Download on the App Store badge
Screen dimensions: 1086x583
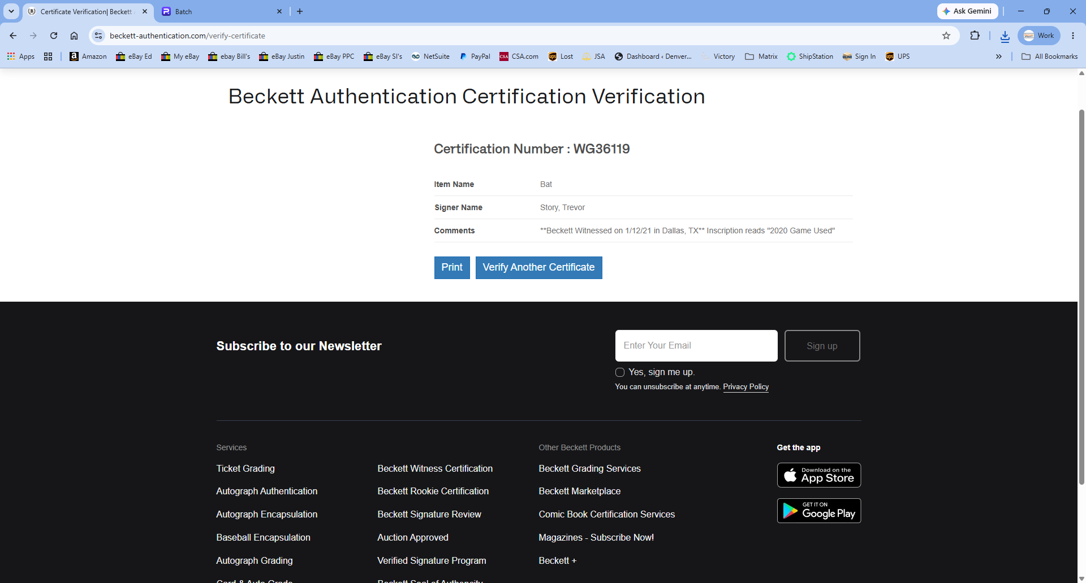coord(819,475)
